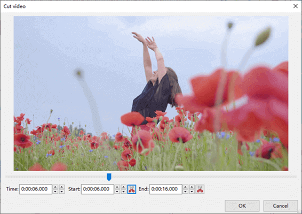302x214 pixels.
Task: Increase Time using second spinner's up arrow
Action: click(x=62, y=187)
